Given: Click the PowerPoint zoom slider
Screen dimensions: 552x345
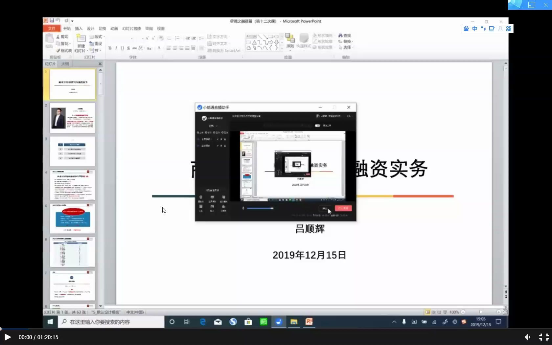Looking at the screenshot, I should (481, 312).
